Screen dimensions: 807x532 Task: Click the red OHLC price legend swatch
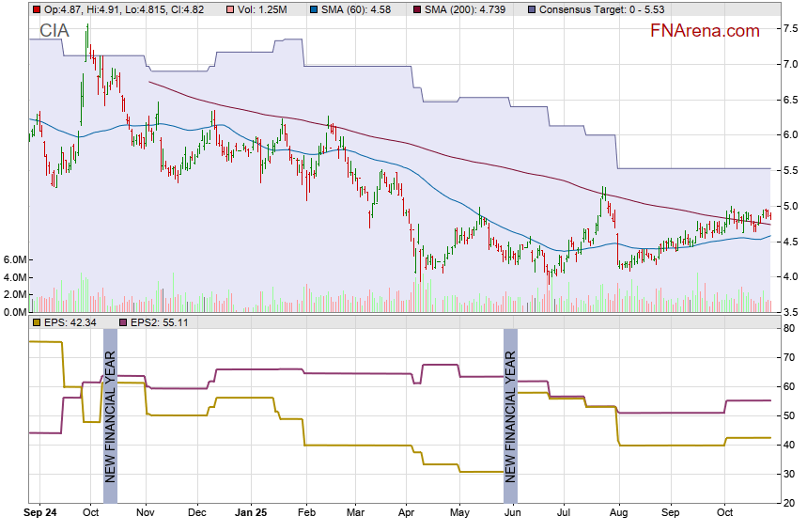tap(36, 9)
